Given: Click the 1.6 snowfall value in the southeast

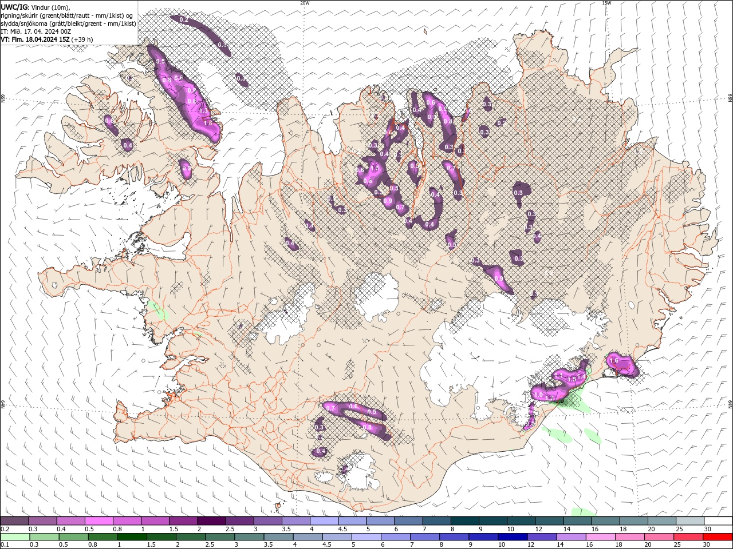Looking at the screenshot, I should [x=614, y=361].
